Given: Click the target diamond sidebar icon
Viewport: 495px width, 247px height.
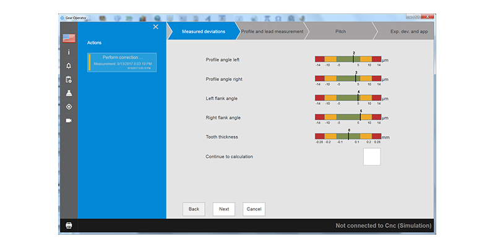Looking at the screenshot, I should click(69, 107).
